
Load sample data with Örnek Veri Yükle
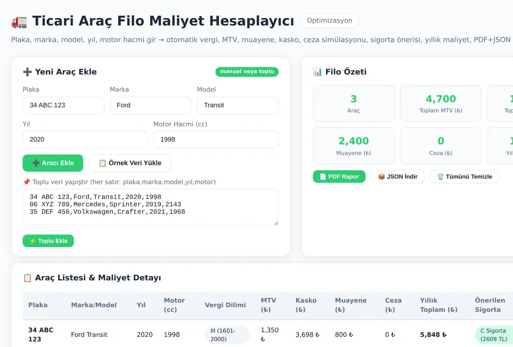[130, 163]
